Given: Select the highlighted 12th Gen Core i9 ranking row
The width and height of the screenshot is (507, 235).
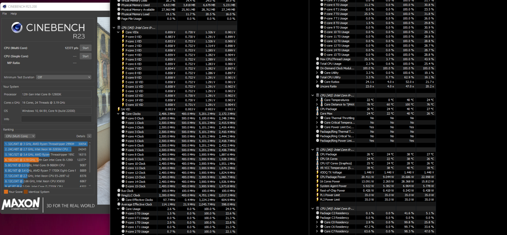Looking at the screenshot, I should tap(45, 160).
